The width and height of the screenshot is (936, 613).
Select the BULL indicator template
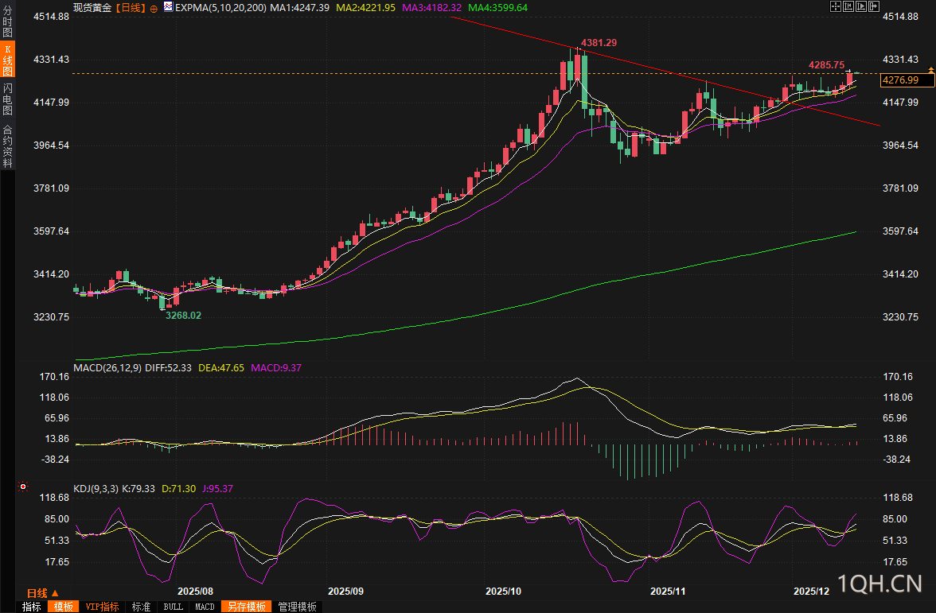click(173, 607)
